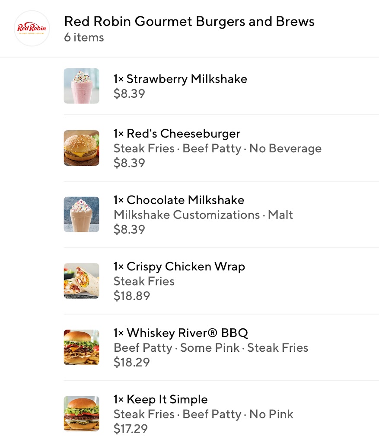Click the $17.29 Keep It Simple price
Viewport: 379px width, 443px height.
click(x=131, y=429)
